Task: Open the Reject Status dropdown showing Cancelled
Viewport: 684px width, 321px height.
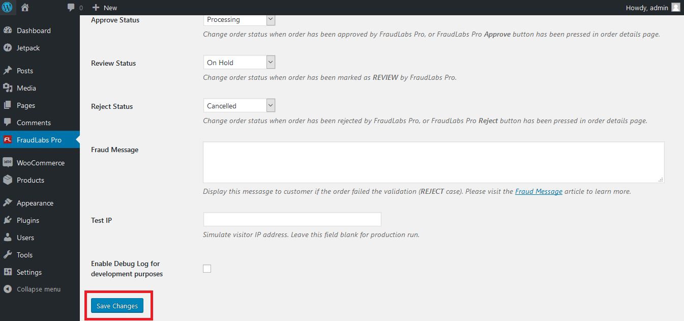Action: pyautogui.click(x=239, y=106)
